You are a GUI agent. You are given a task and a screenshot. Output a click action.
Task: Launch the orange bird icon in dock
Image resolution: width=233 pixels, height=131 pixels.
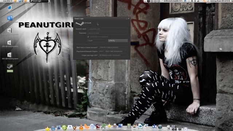pyautogui.click(x=87, y=126)
